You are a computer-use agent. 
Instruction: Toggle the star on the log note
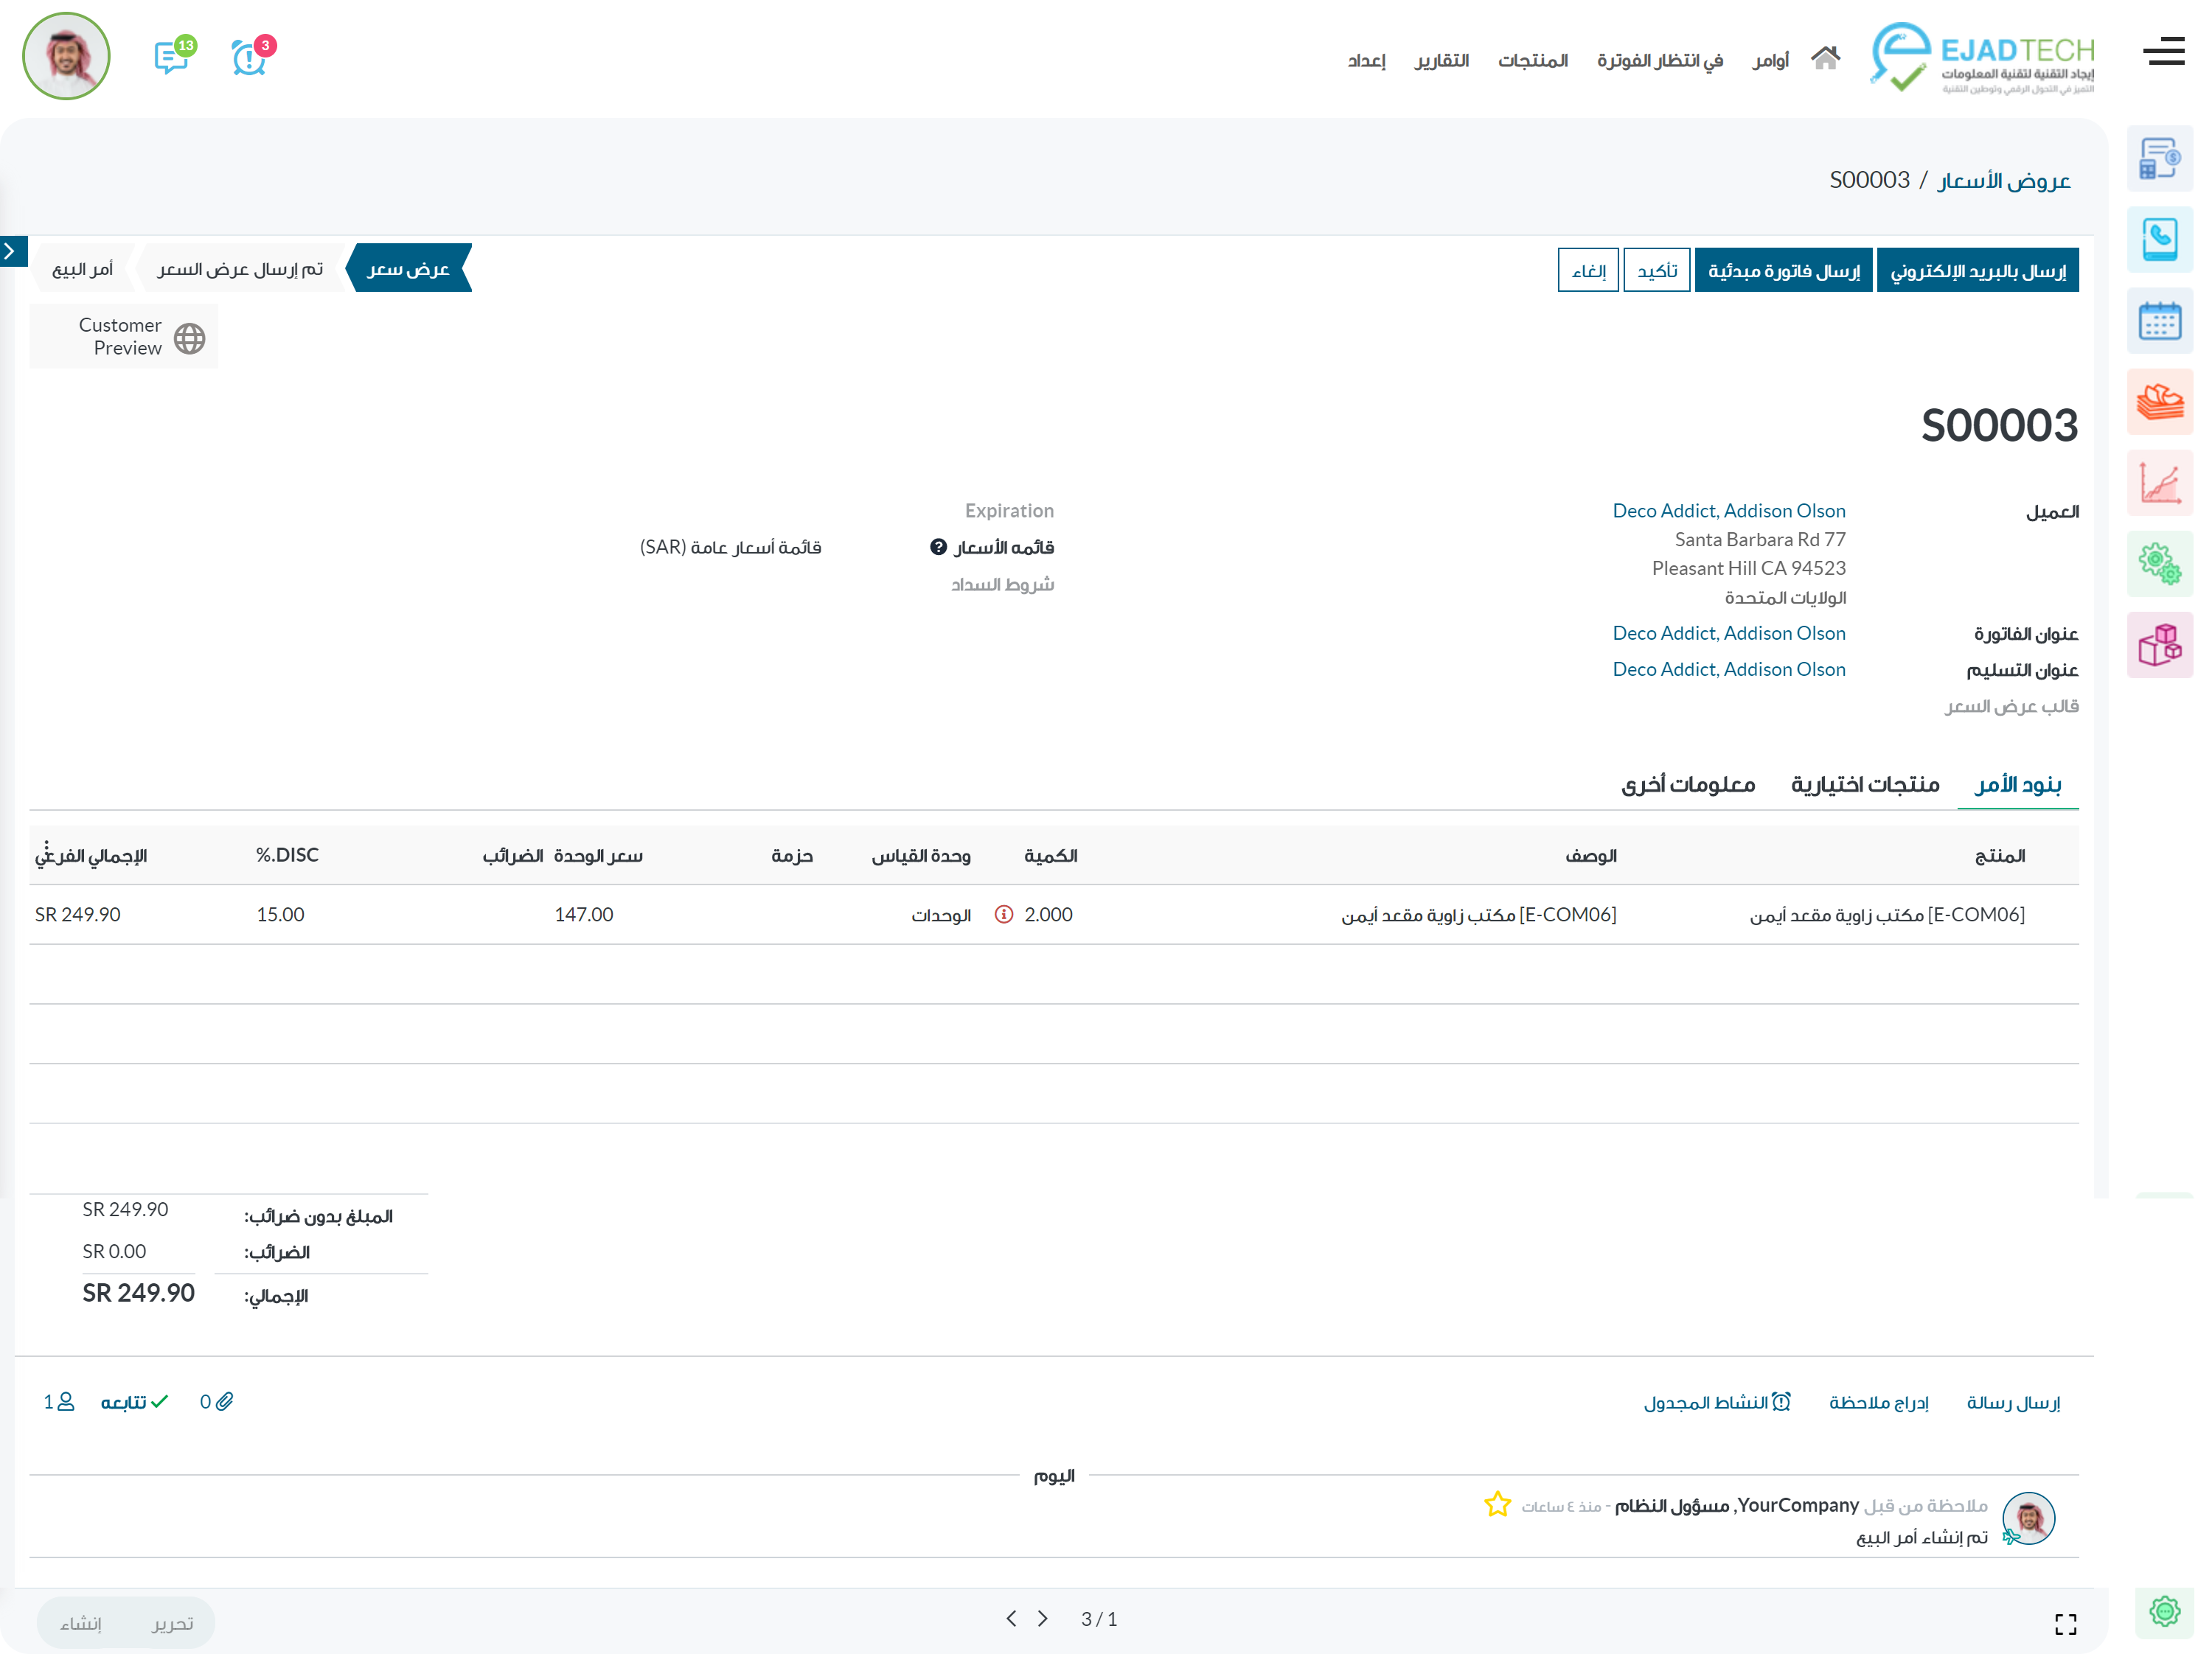click(1497, 1504)
